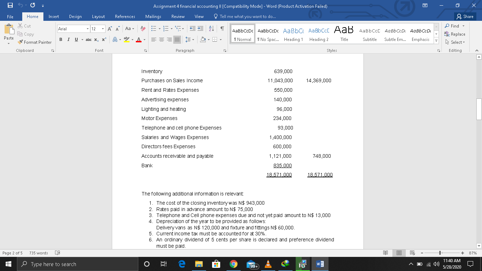Center the text alignment
Image resolution: width=482 pixels, height=271 pixels.
pyautogui.click(x=162, y=40)
